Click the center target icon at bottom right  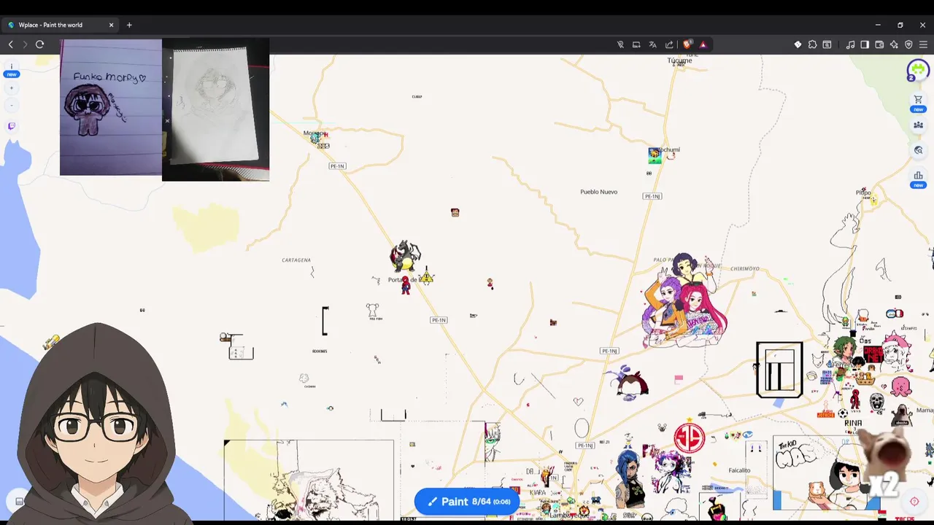[914, 502]
